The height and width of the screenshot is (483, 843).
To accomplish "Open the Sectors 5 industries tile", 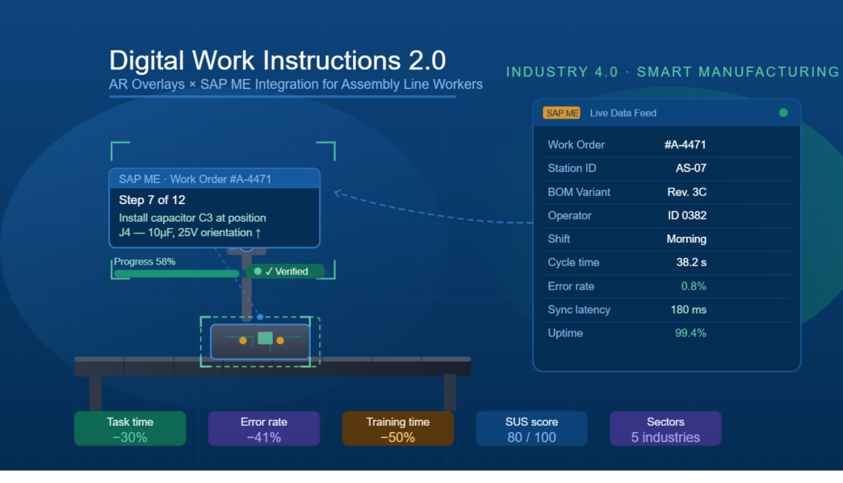I will tap(665, 429).
